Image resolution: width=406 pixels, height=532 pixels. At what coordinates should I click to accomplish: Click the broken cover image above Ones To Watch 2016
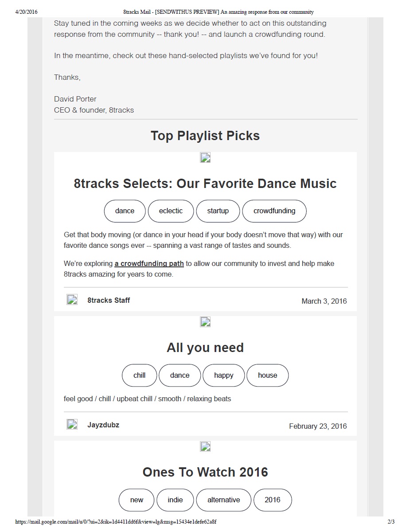pos(205,446)
